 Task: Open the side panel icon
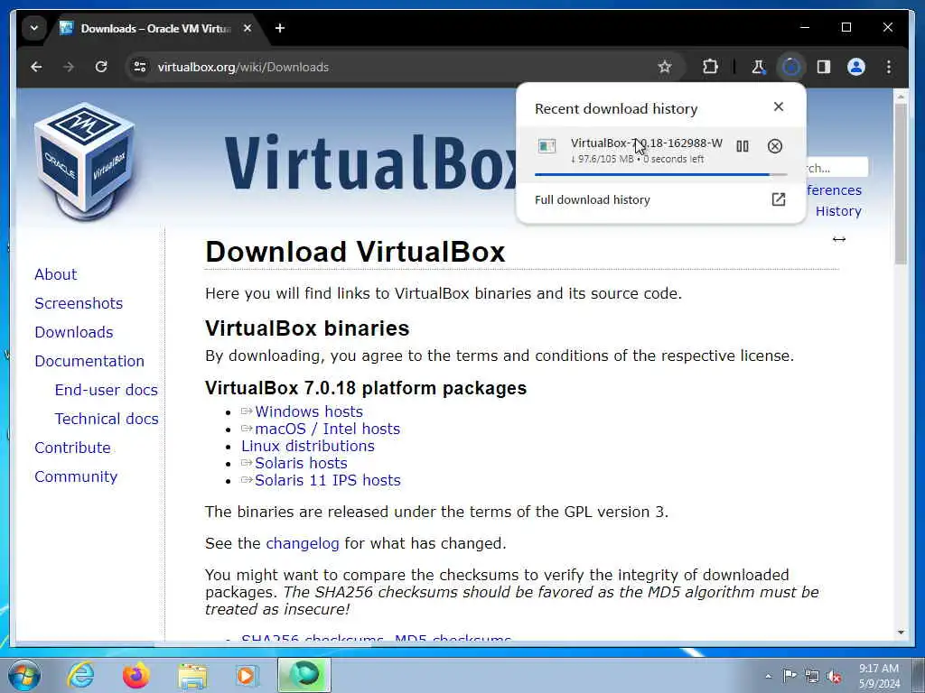tap(824, 67)
